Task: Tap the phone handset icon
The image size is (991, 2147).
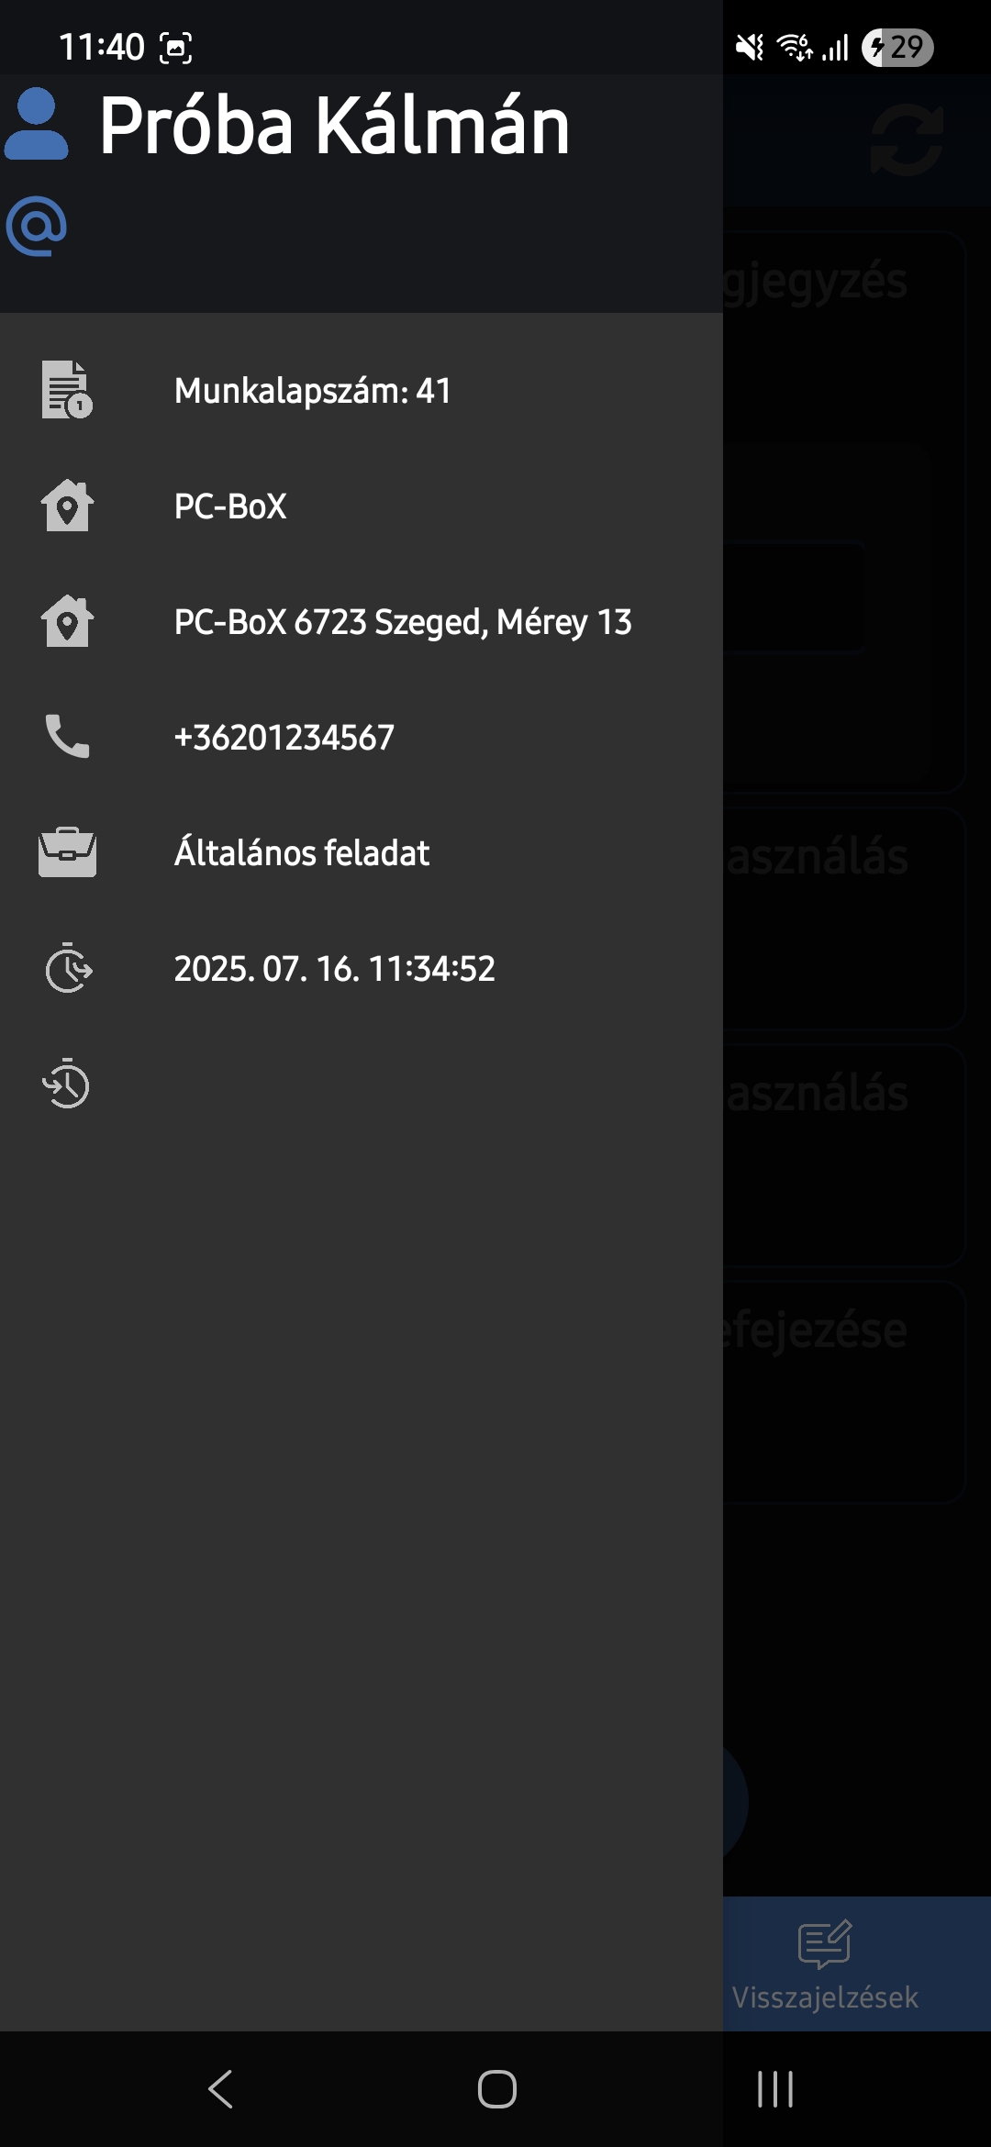Action: click(x=67, y=736)
